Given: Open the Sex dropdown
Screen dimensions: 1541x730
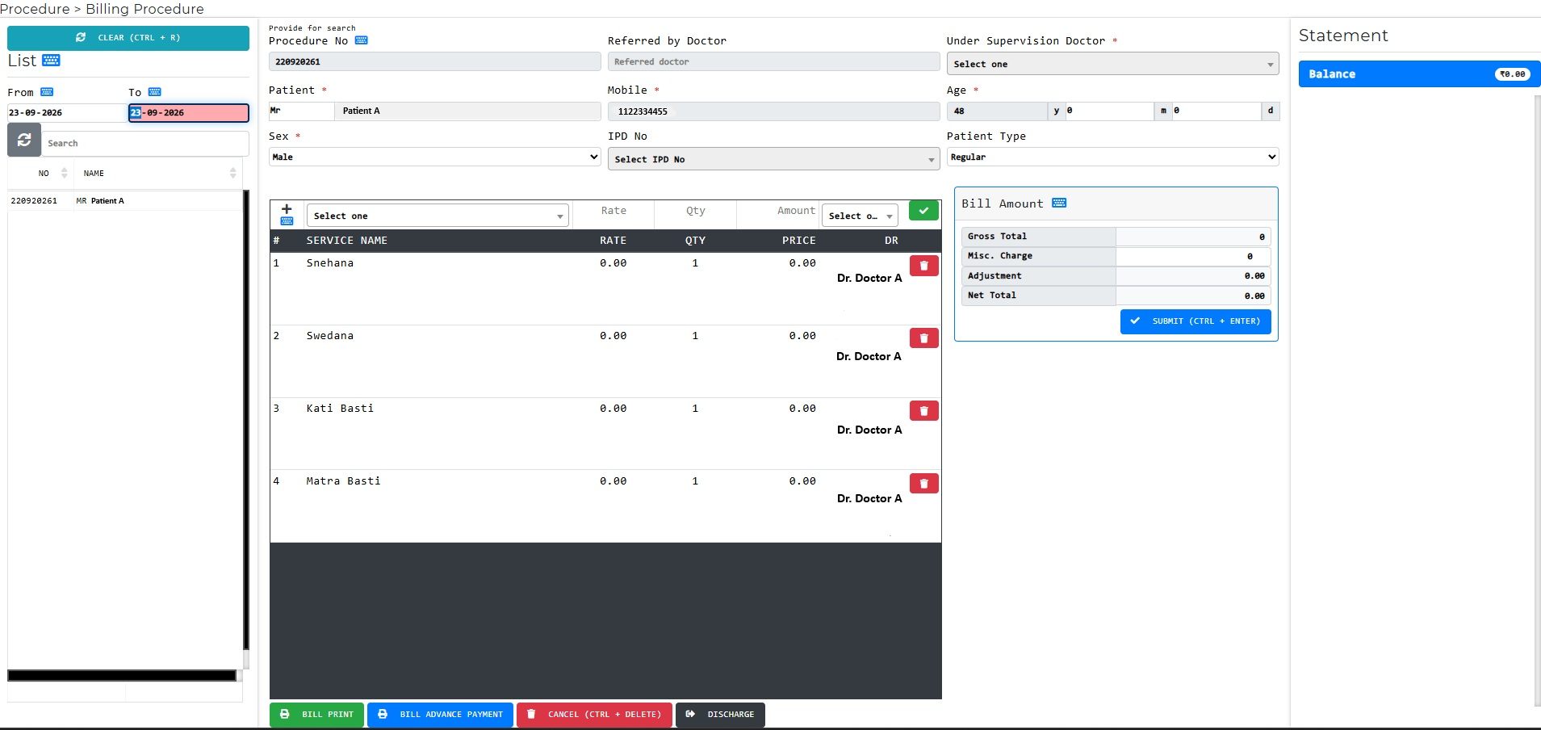Looking at the screenshot, I should point(434,157).
